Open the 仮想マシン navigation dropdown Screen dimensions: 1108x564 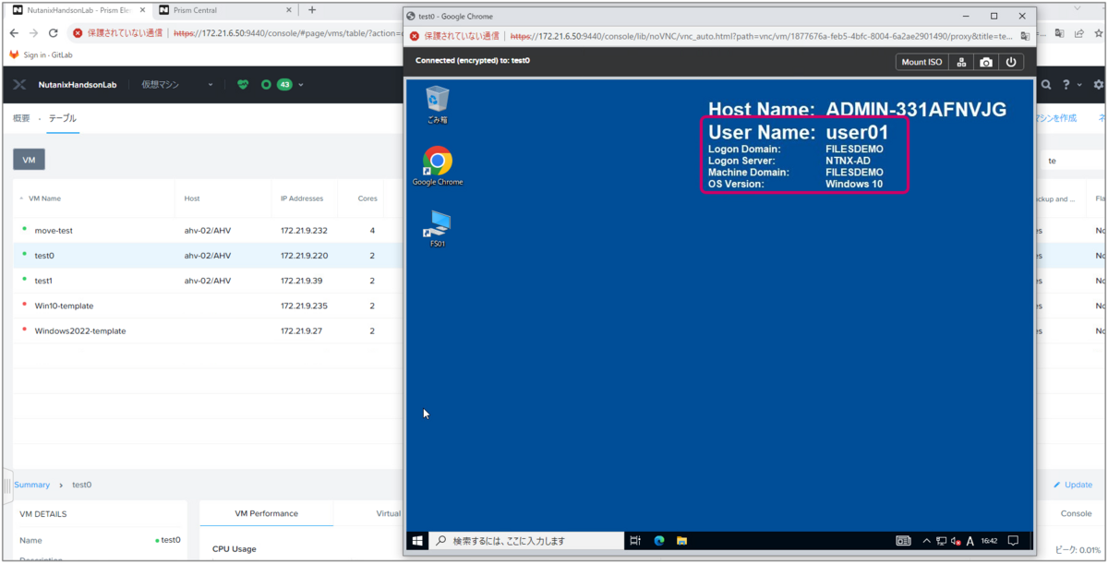point(176,84)
